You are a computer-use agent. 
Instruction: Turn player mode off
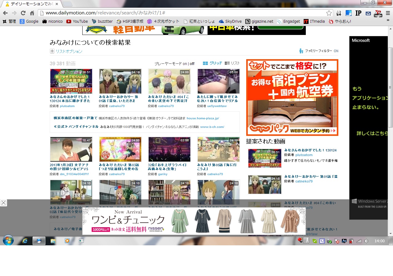pyautogui.click(x=192, y=64)
